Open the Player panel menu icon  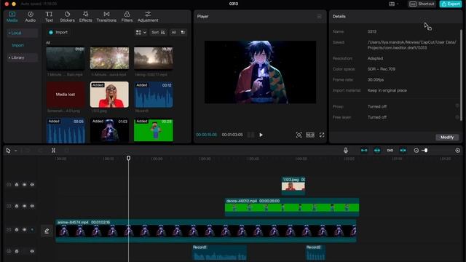pyautogui.click(x=319, y=17)
